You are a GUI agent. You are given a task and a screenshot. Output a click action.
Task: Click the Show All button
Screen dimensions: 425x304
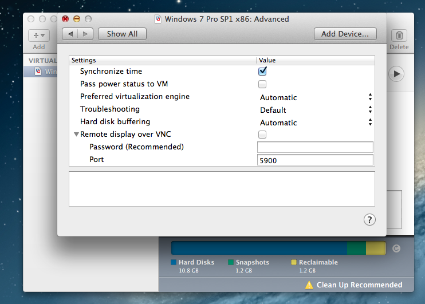121,34
